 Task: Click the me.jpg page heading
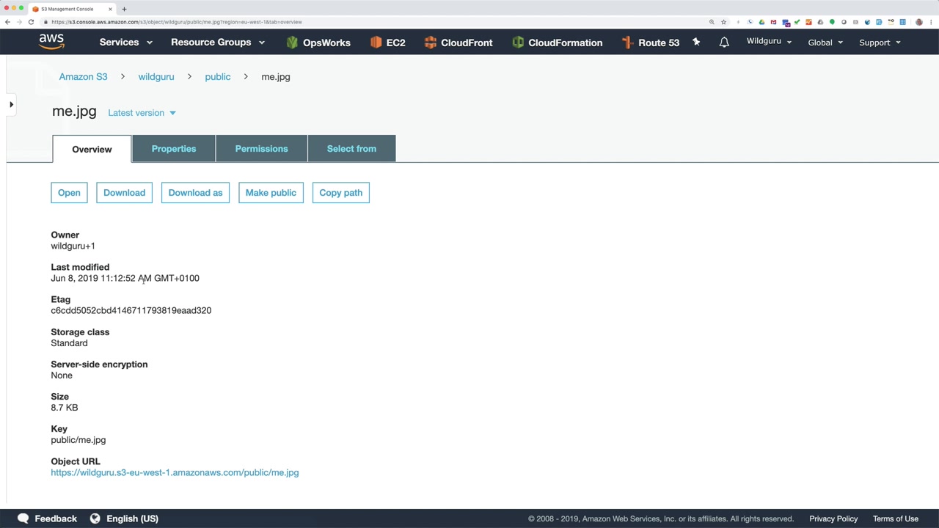74,111
